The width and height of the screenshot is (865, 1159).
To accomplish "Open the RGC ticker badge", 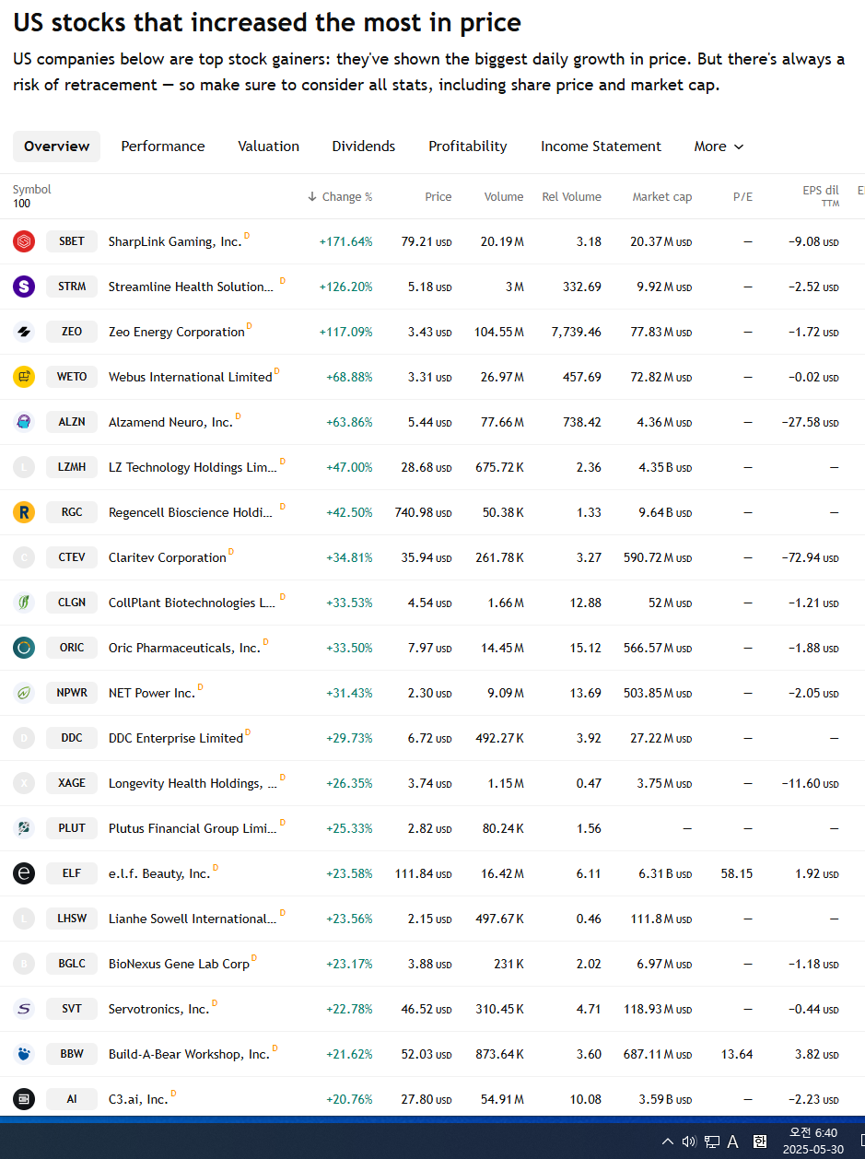I will [72, 512].
